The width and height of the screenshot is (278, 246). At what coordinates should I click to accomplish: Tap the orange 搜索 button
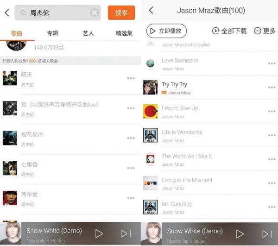[x=121, y=13]
